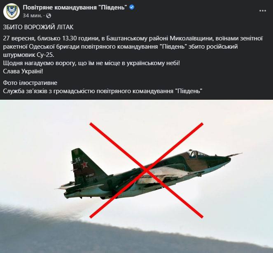Open the Su-25 photo at the red X center
The image size is (273, 253).
click(x=146, y=170)
